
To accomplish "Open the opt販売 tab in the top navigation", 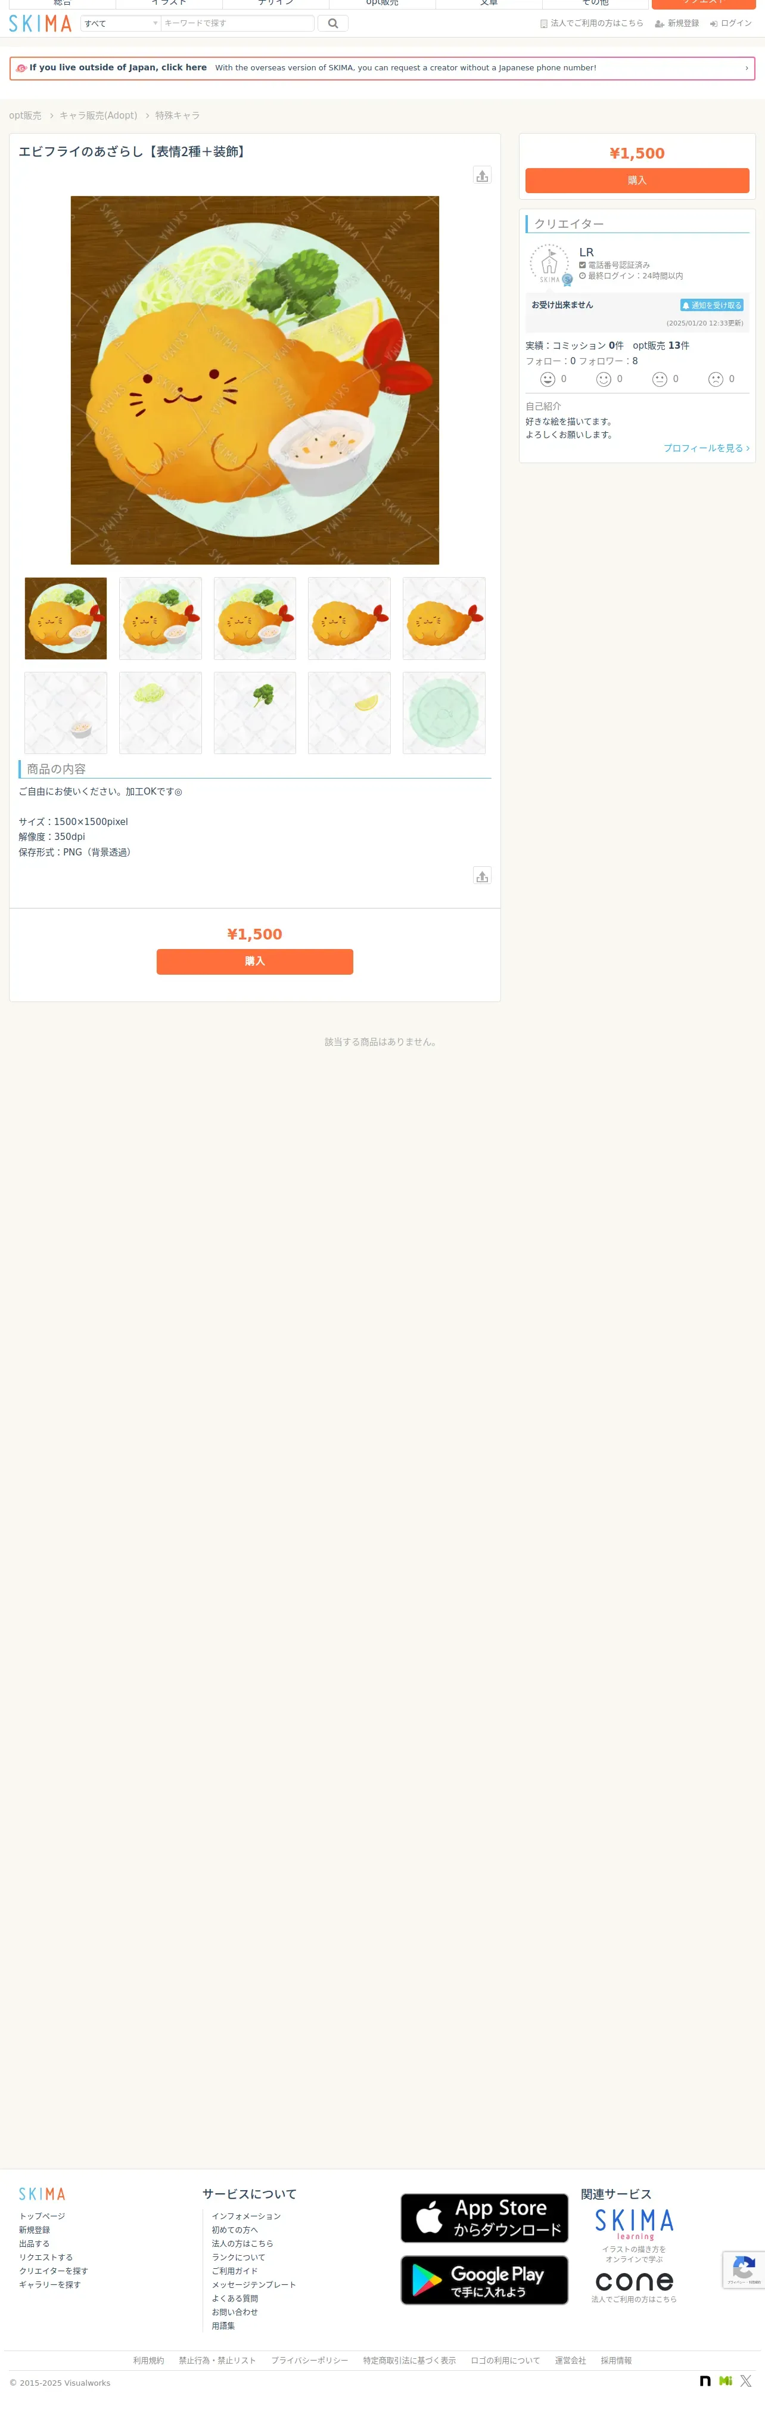I will coord(382,4).
